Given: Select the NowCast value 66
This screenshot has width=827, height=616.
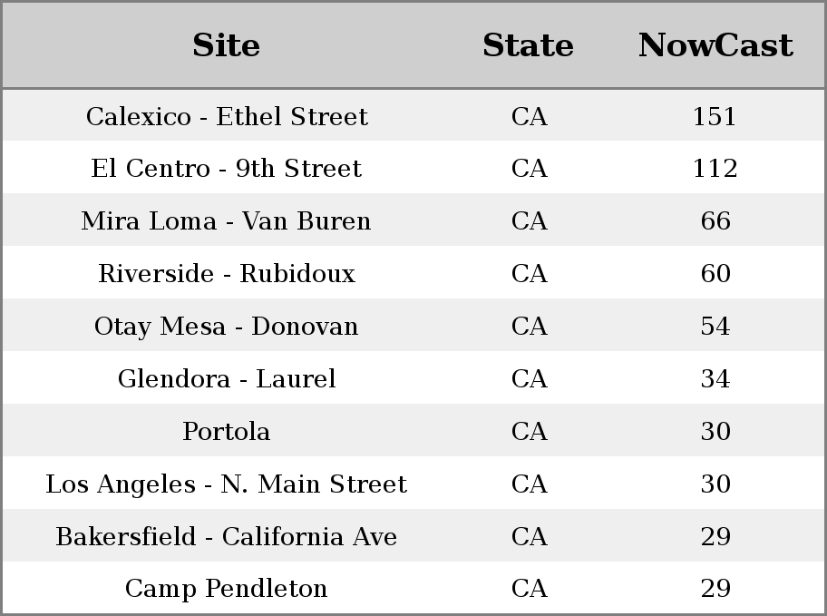Looking at the screenshot, I should click(x=715, y=220).
